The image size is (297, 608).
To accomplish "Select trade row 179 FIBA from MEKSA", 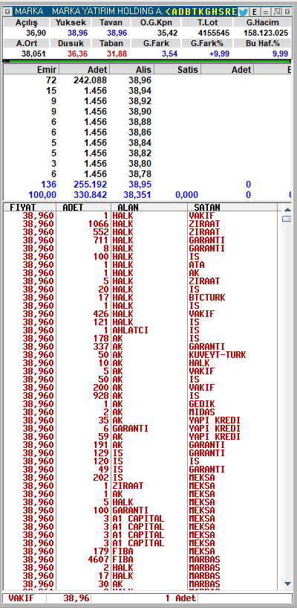I will [x=141, y=551].
